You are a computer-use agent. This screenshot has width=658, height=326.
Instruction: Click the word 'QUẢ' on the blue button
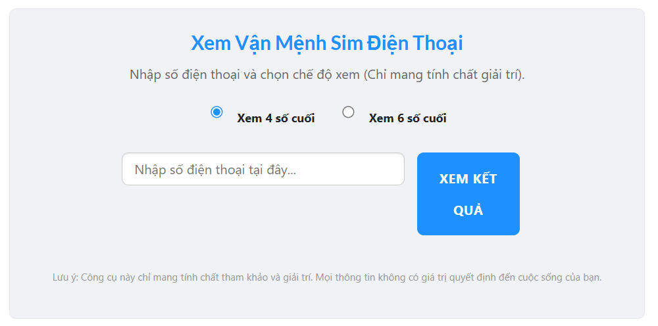468,210
